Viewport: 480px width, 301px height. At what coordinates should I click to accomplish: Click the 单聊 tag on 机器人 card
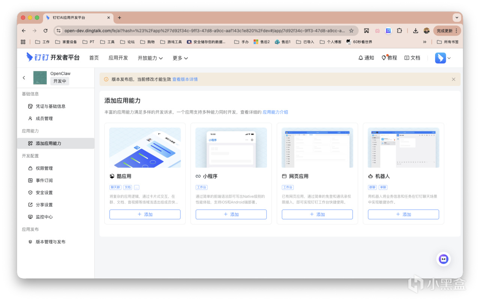point(383,187)
